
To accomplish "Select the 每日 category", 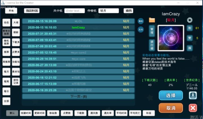I will [x=6, y=91].
